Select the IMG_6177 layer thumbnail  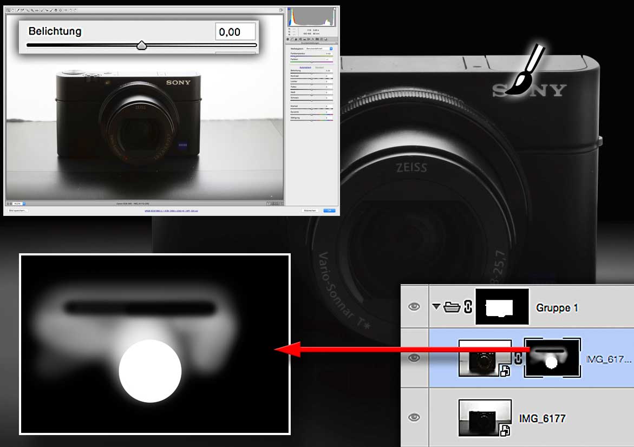click(x=485, y=418)
